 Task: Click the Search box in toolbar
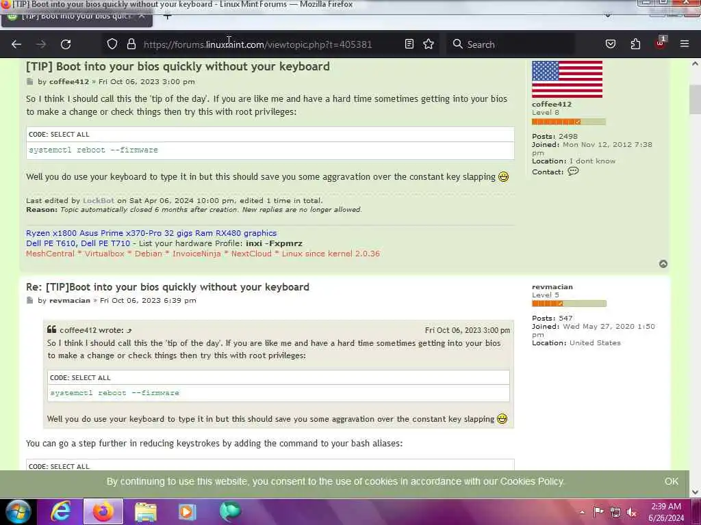tap(511, 44)
